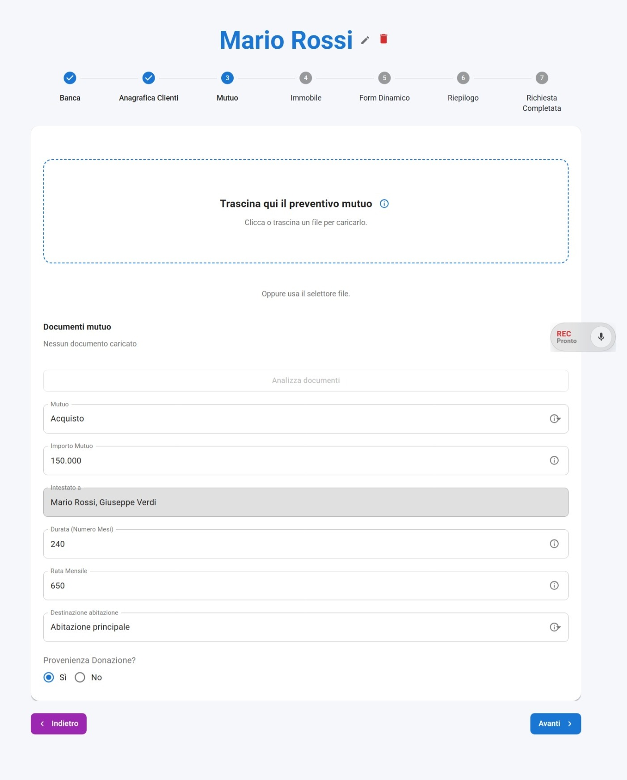Viewport: 627px width, 780px height.
Task: Click the pencil edit icon beside Mario Rossi
Action: coord(365,40)
